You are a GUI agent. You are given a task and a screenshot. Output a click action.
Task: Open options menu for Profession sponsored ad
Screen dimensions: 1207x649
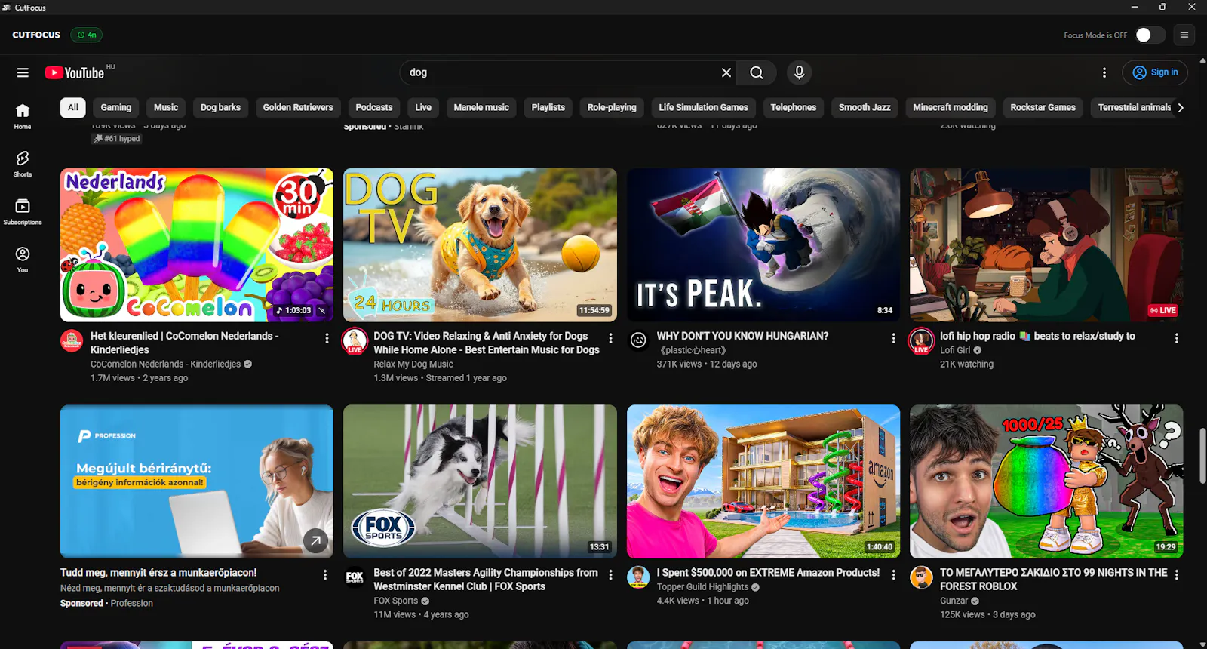pyautogui.click(x=325, y=575)
